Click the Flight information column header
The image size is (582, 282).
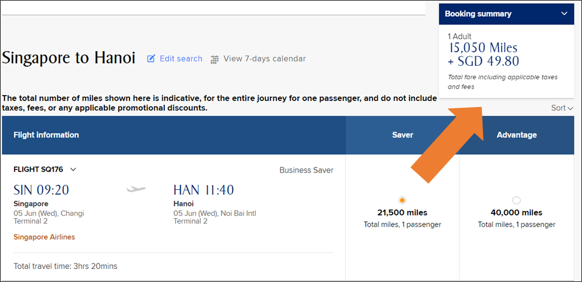[x=174, y=135]
